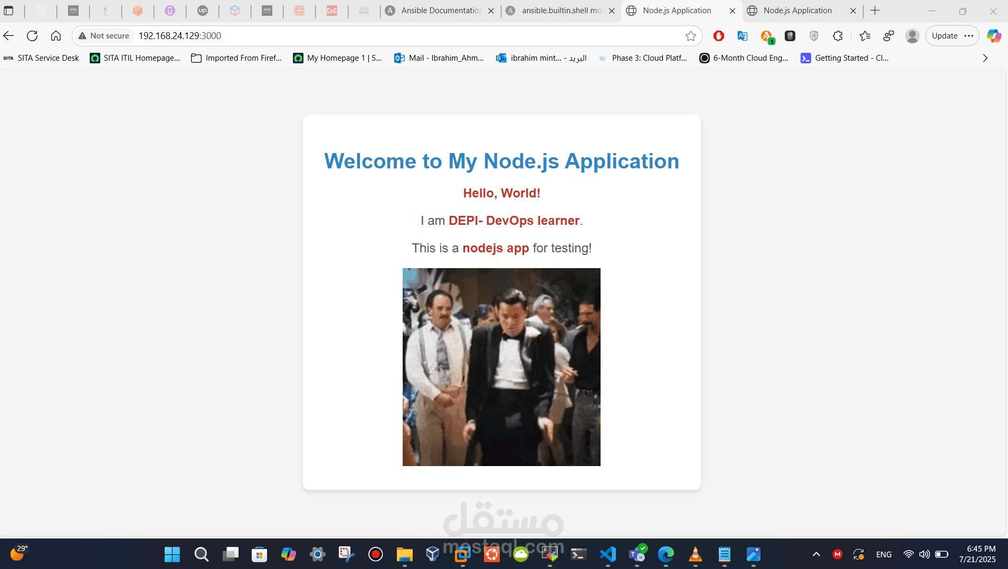This screenshot has width=1008, height=569.
Task: Switch to the pinned Upwork tab
Action: (x=203, y=11)
